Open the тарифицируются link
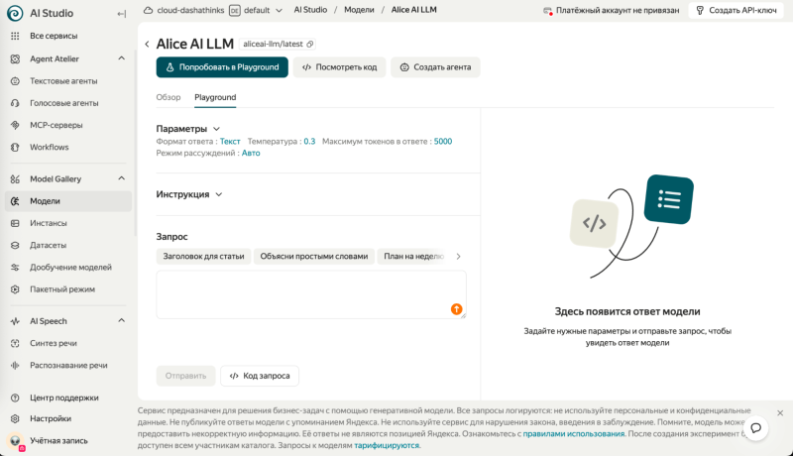Image resolution: width=793 pixels, height=456 pixels. 387,445
